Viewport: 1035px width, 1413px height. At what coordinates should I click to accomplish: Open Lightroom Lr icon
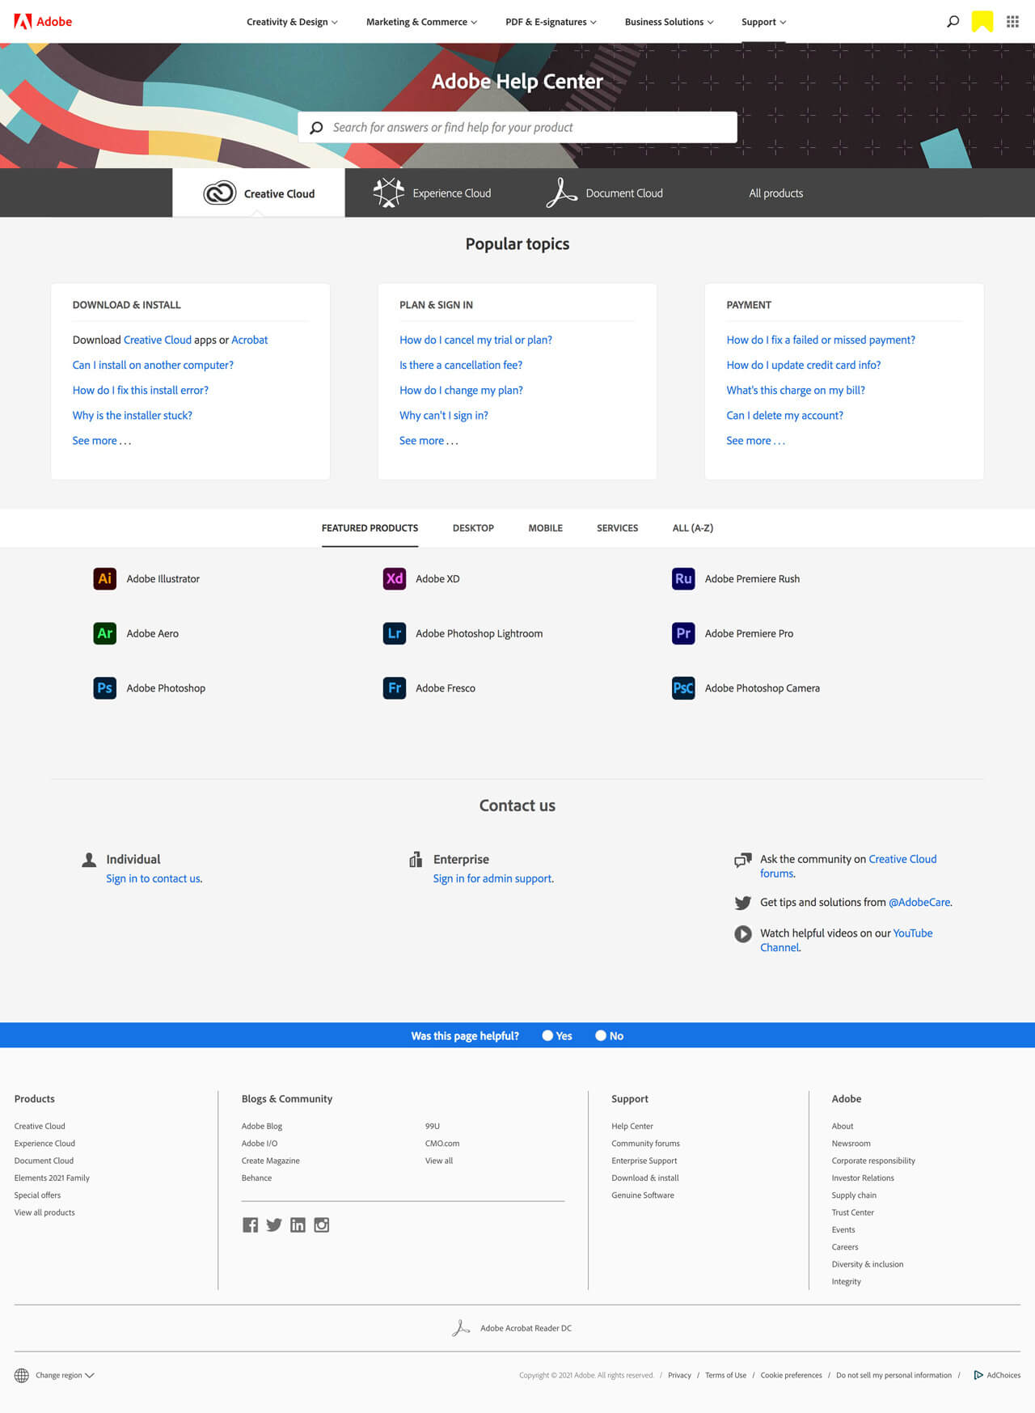coord(395,633)
